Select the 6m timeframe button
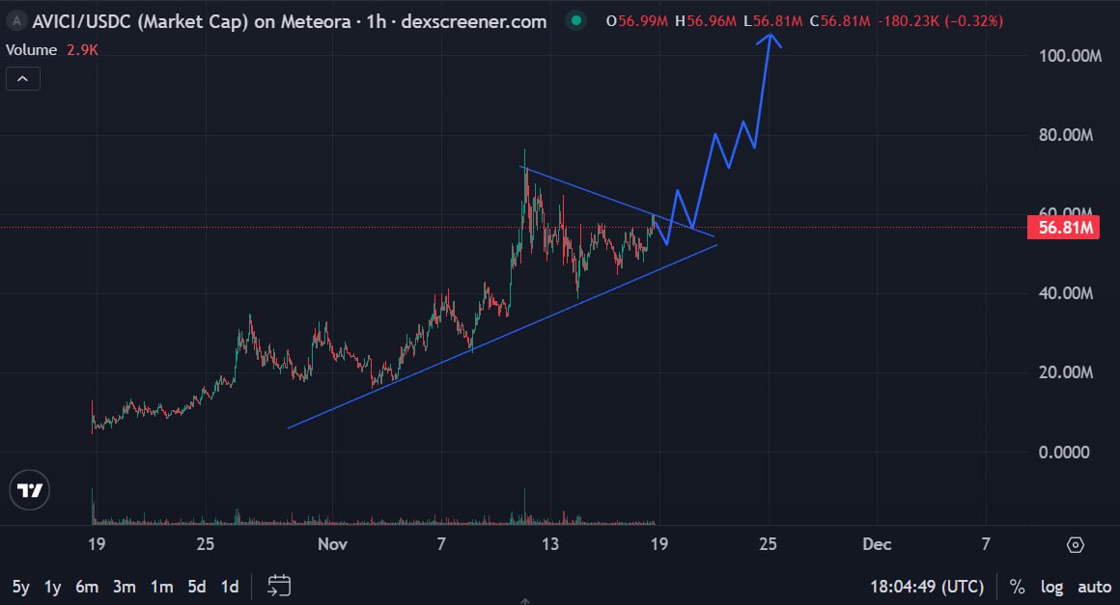Viewport: 1120px width, 605px height. [x=87, y=586]
